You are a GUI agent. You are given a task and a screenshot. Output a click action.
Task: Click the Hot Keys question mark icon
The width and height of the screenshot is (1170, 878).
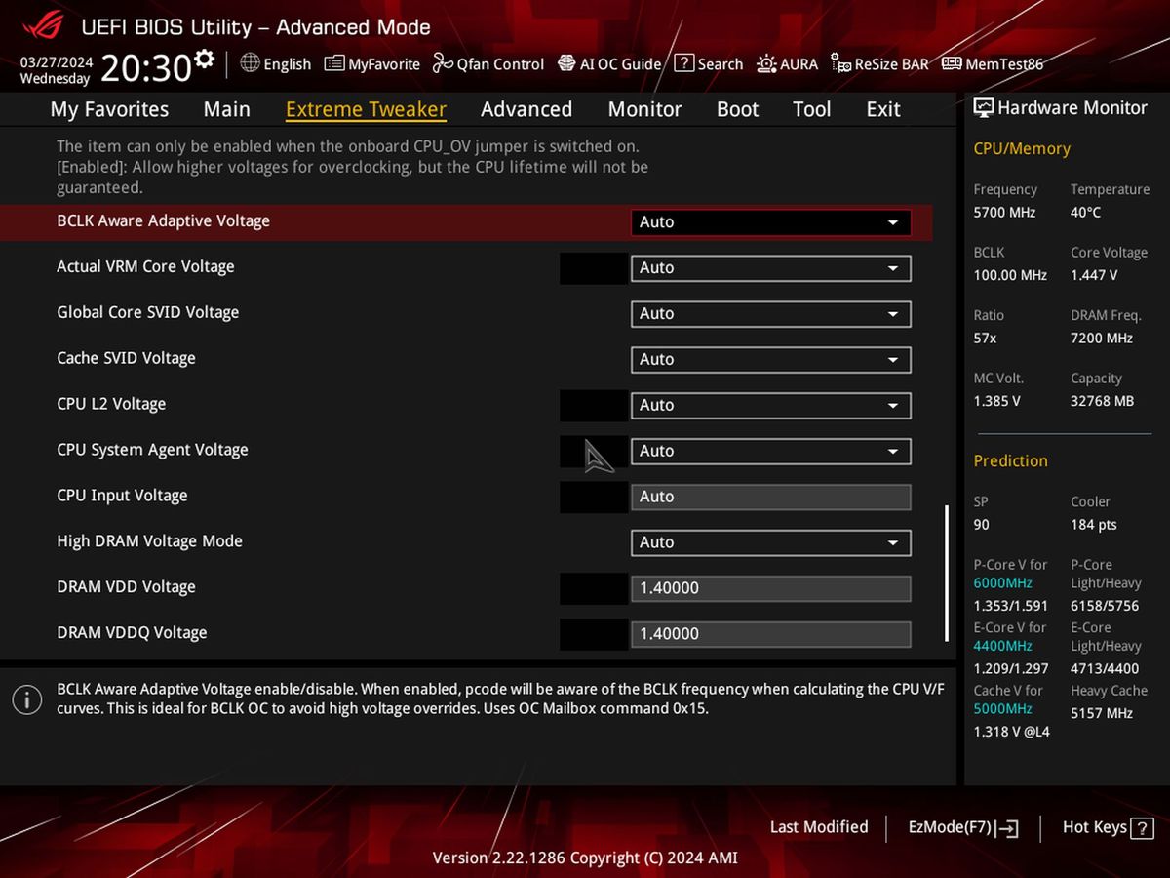click(1141, 827)
